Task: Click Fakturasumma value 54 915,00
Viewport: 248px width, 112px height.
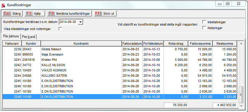Action: (x=205, y=76)
